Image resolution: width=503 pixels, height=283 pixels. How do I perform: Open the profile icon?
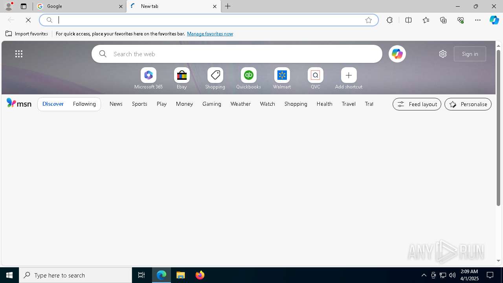tap(9, 6)
